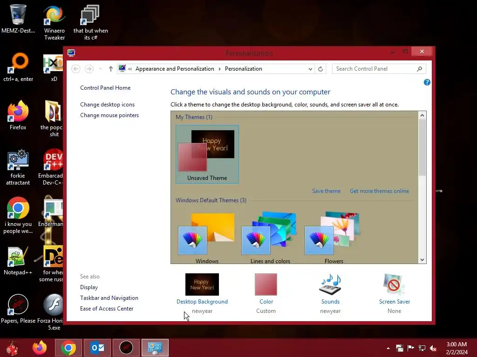Open Papers Please taskbar icon
The width and height of the screenshot is (477, 357).
(x=126, y=348)
